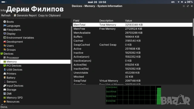Image resolution: width=194 pixels, height=109 pixels.
Task: Click Copy to Clipboard
Action: 49,15
